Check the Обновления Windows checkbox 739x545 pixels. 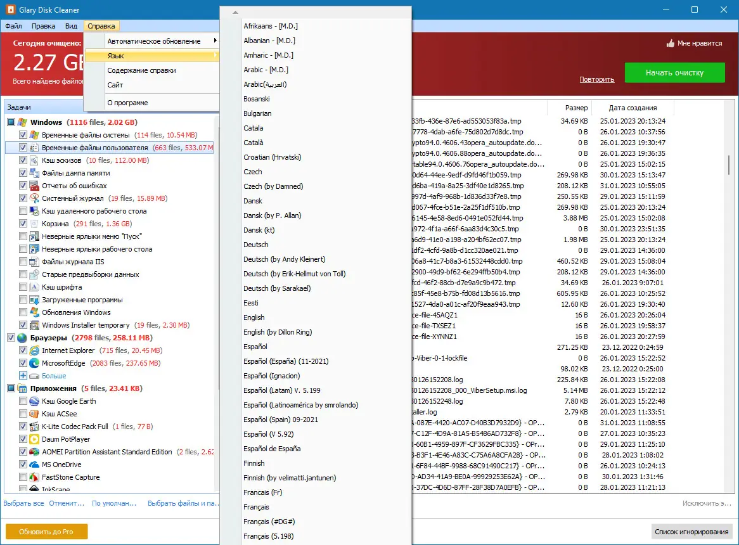(x=23, y=312)
